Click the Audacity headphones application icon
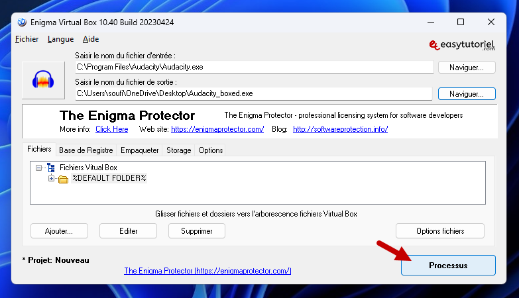 click(x=43, y=79)
